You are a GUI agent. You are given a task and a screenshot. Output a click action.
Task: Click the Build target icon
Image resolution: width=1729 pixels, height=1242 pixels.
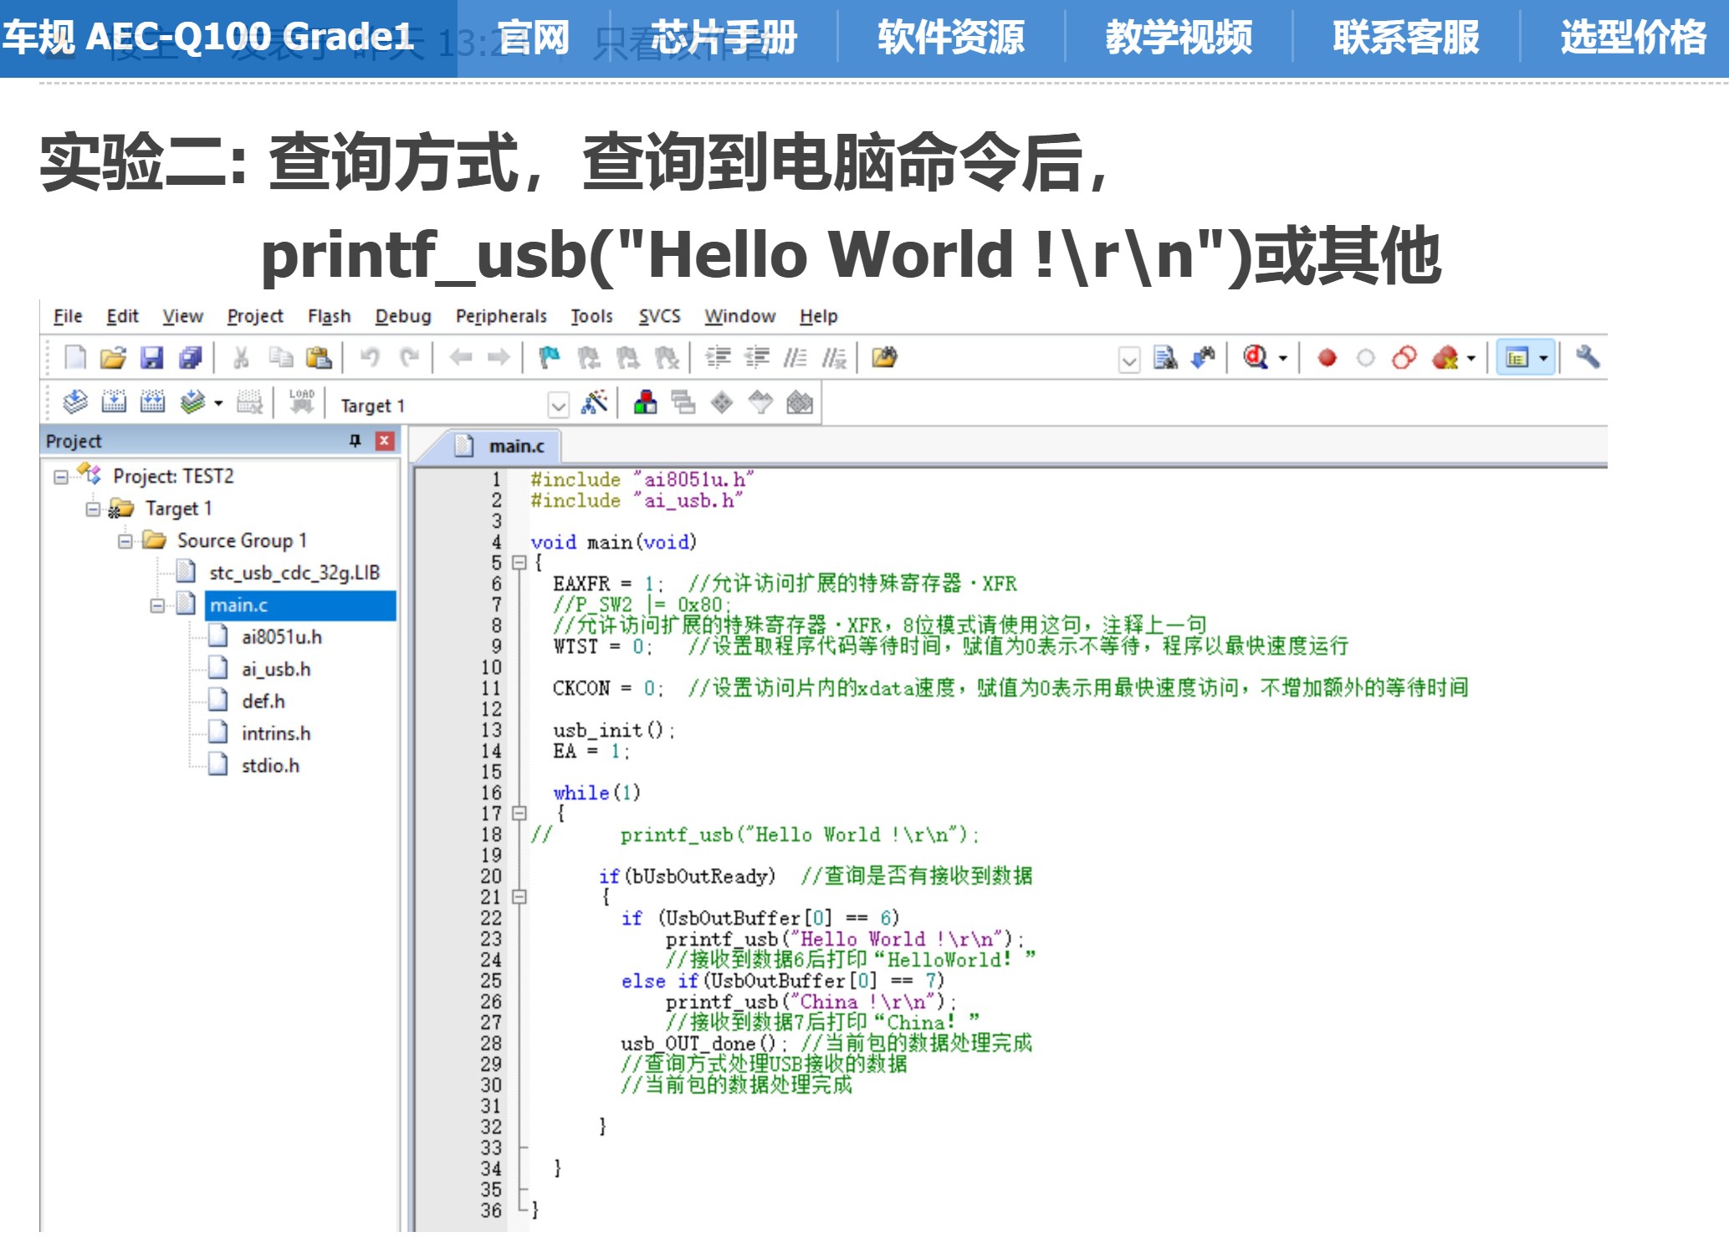[x=114, y=402]
